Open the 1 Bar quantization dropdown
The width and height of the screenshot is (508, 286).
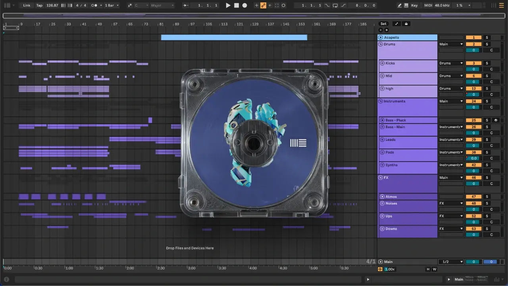pyautogui.click(x=112, y=6)
